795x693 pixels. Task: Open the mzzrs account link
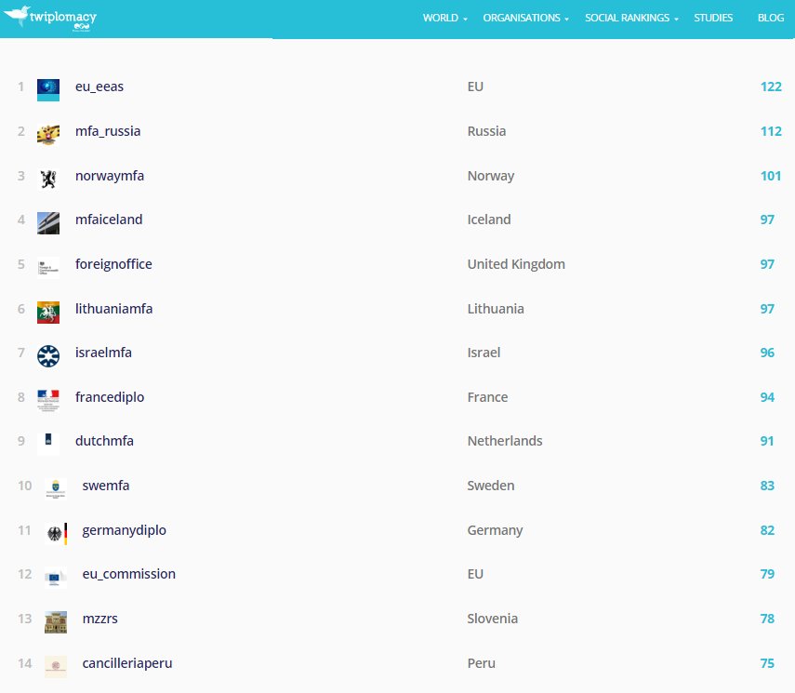[99, 619]
